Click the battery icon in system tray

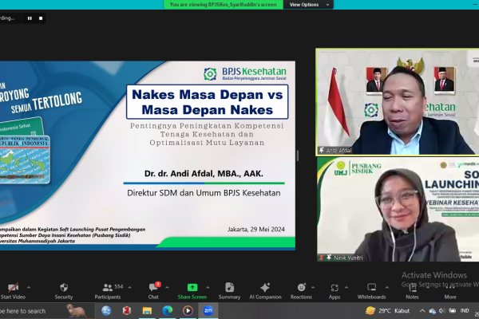[453, 311]
